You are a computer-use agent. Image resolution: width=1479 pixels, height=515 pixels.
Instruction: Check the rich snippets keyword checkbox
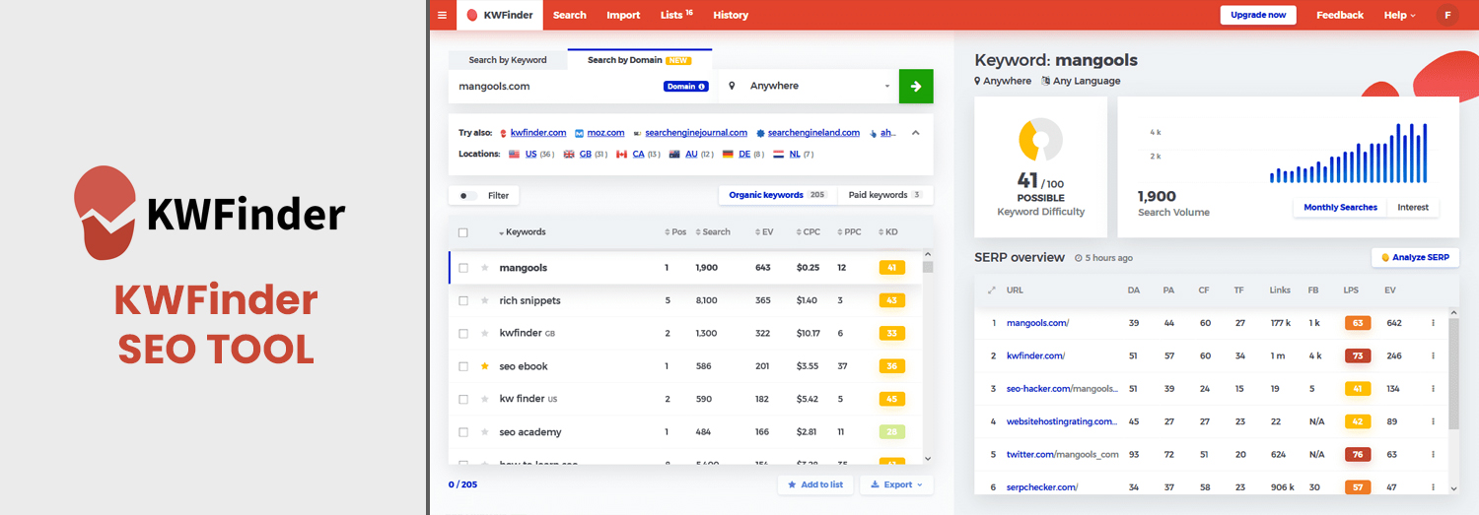pos(463,300)
